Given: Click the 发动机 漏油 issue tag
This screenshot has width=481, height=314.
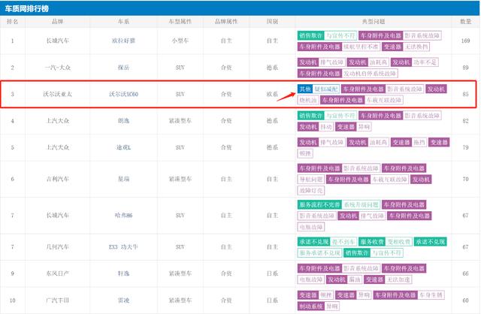Looking at the screenshot, I should (344, 279).
